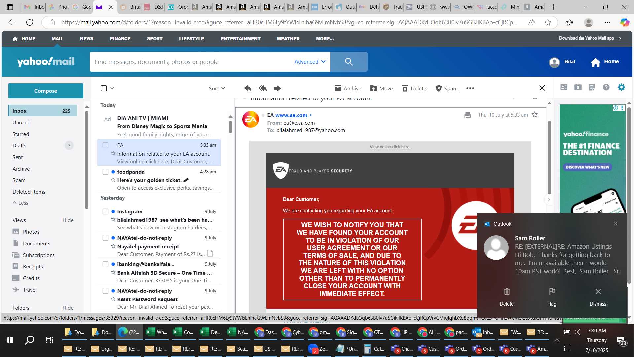
Task: Open the Move to folder option
Action: [381, 88]
